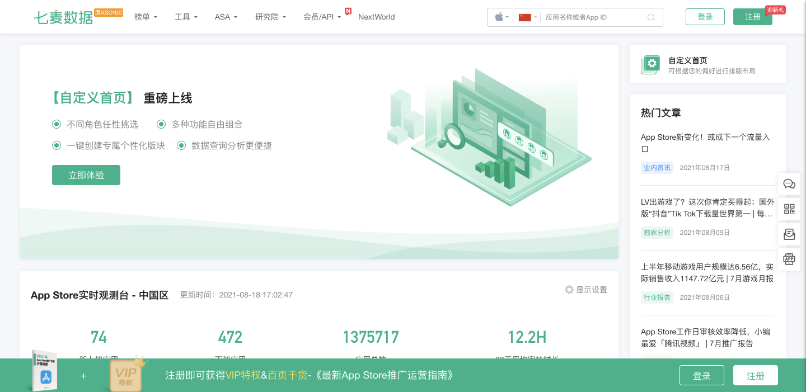The image size is (806, 392).
Task: Open the platform dropdown arrow
Action: [507, 17]
